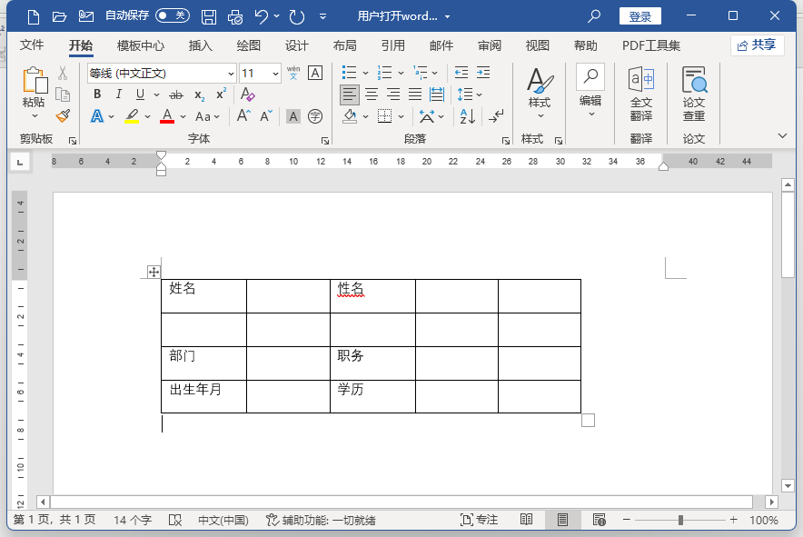803x537 pixels.
Task: Toggle character shading A button
Action: pos(292,116)
